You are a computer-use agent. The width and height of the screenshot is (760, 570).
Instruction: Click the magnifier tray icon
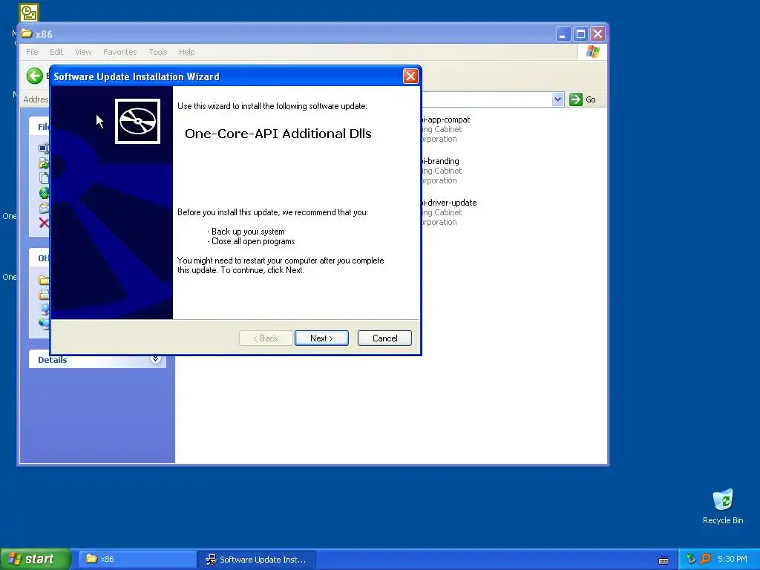706,559
